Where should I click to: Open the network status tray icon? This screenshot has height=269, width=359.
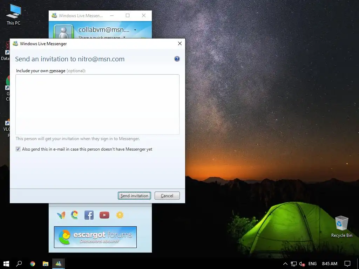[294, 264]
